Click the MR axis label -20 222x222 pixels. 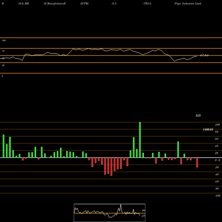(217, 167)
